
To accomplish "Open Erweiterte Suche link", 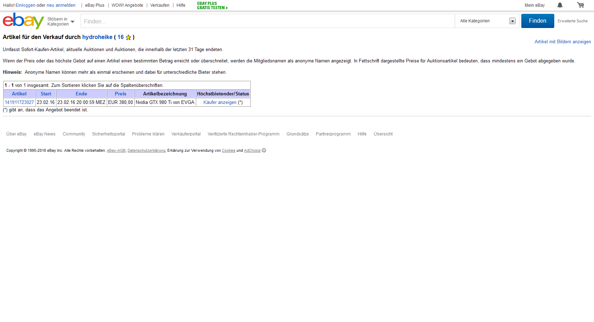I will pyautogui.click(x=572, y=21).
